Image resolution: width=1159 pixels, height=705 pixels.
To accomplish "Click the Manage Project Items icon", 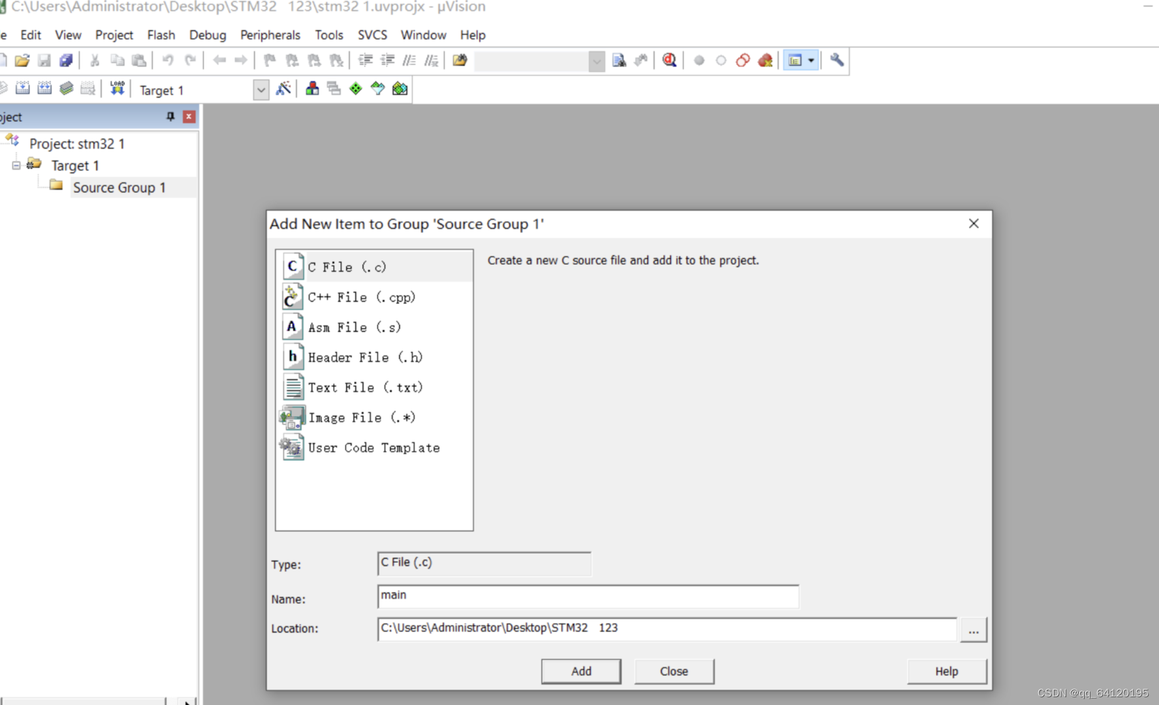I will tap(312, 89).
